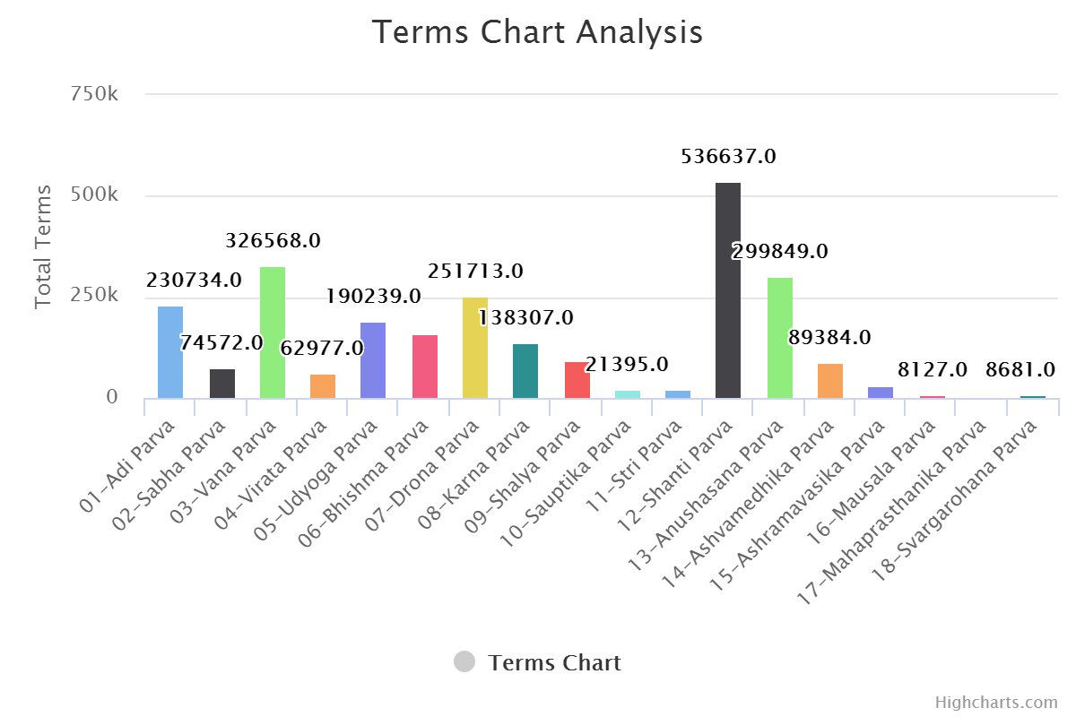Select the 08-Karna Parva teal bar
1076x717 pixels.
(525, 371)
